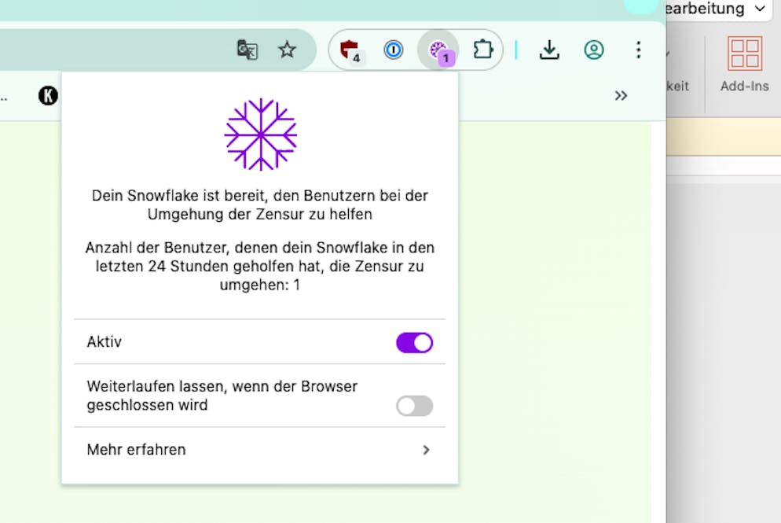Open the Extensions puzzle-piece icon
The image size is (781, 523).
point(483,50)
